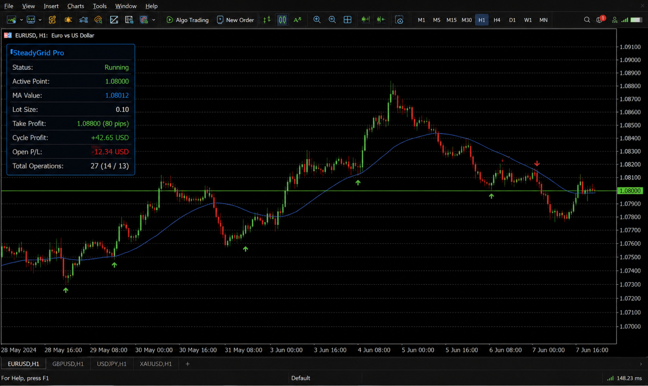Click the status bar signal strength icon
The height and width of the screenshot is (386, 648).
tap(610, 378)
